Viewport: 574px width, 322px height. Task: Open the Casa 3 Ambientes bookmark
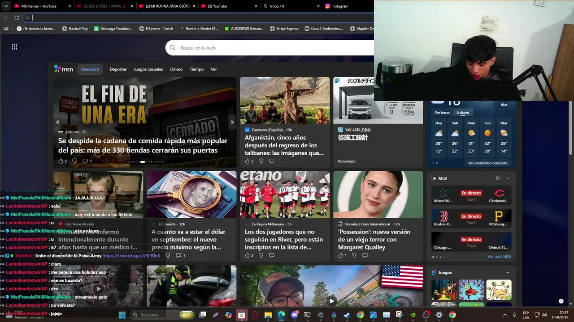323,29
